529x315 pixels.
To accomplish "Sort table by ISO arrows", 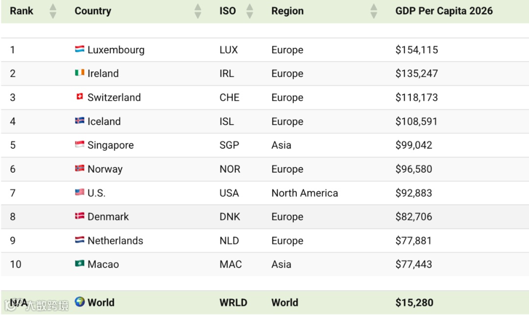I will coord(250,11).
